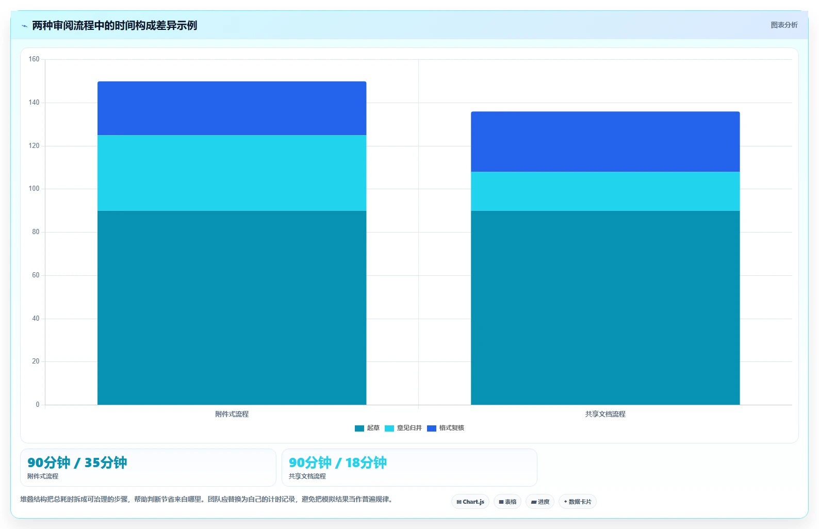Click the 40 y-axis tick label
The width and height of the screenshot is (819, 529).
click(36, 319)
